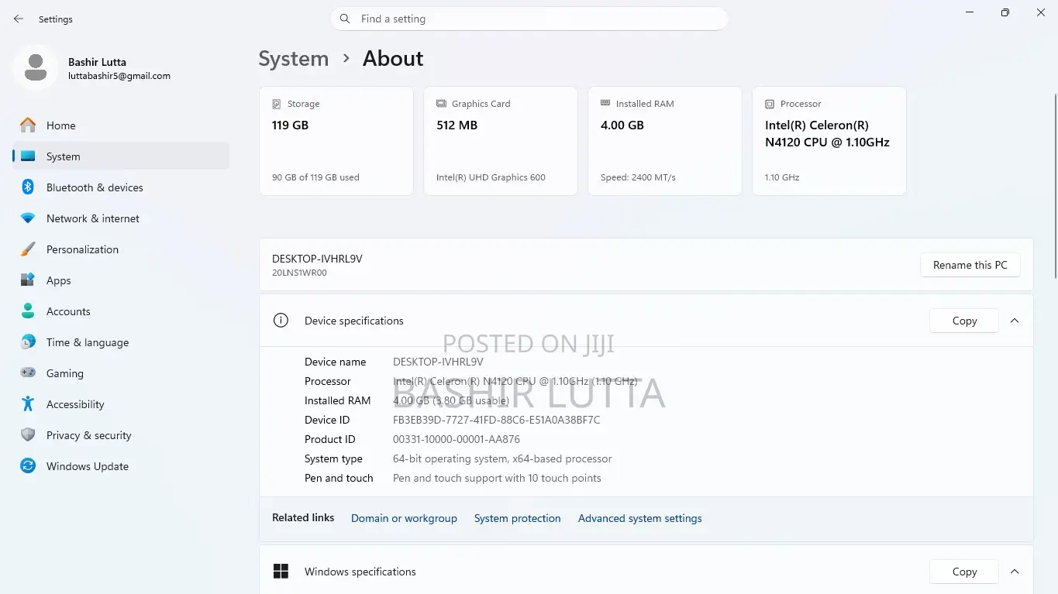Open Advanced system settings link

pos(640,518)
